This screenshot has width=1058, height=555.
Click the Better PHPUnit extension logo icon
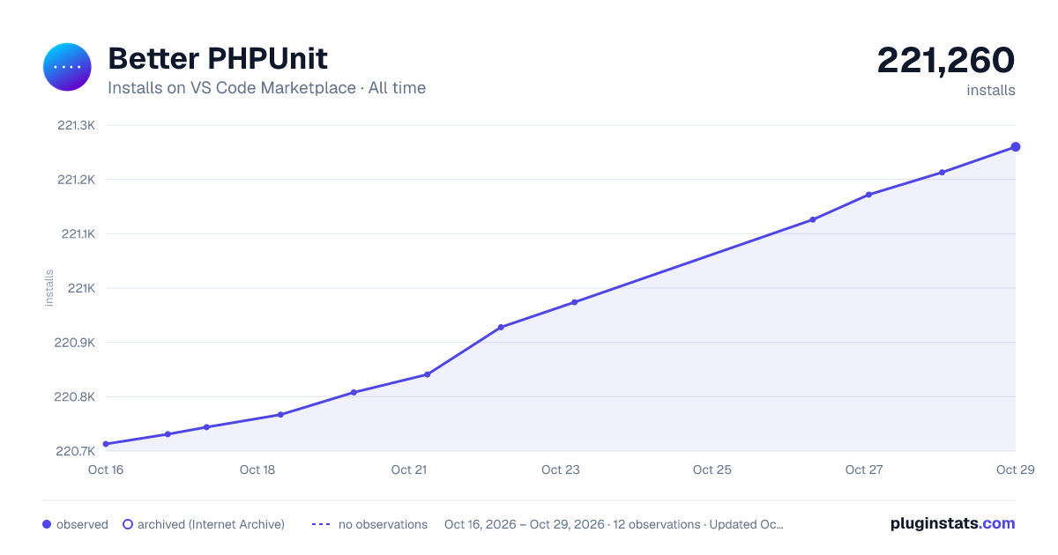tap(67, 67)
